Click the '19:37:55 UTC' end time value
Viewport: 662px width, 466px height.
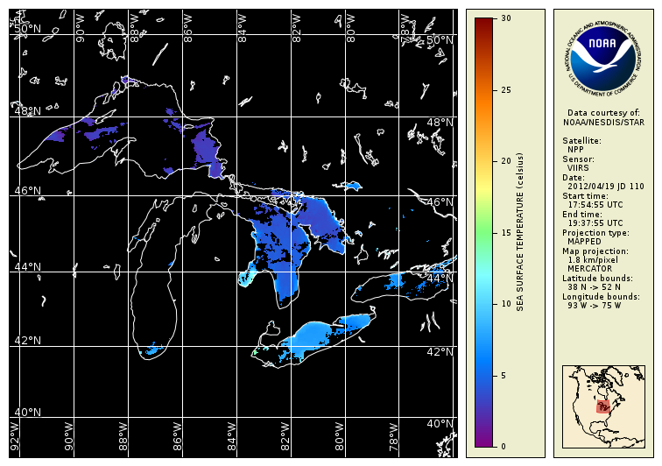pos(595,223)
